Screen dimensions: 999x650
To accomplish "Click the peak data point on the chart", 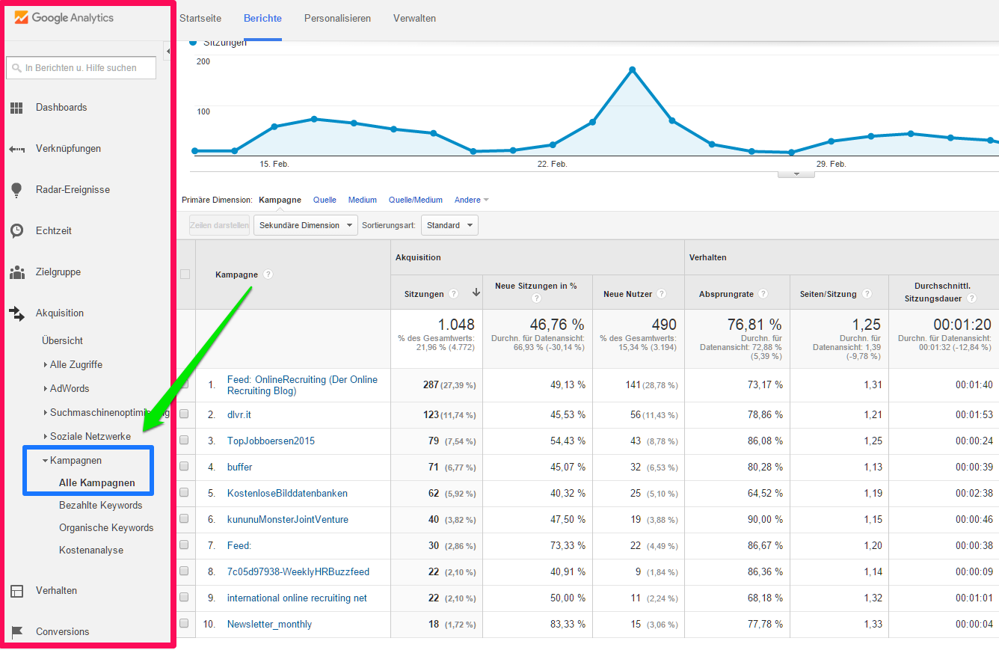I will (x=632, y=70).
